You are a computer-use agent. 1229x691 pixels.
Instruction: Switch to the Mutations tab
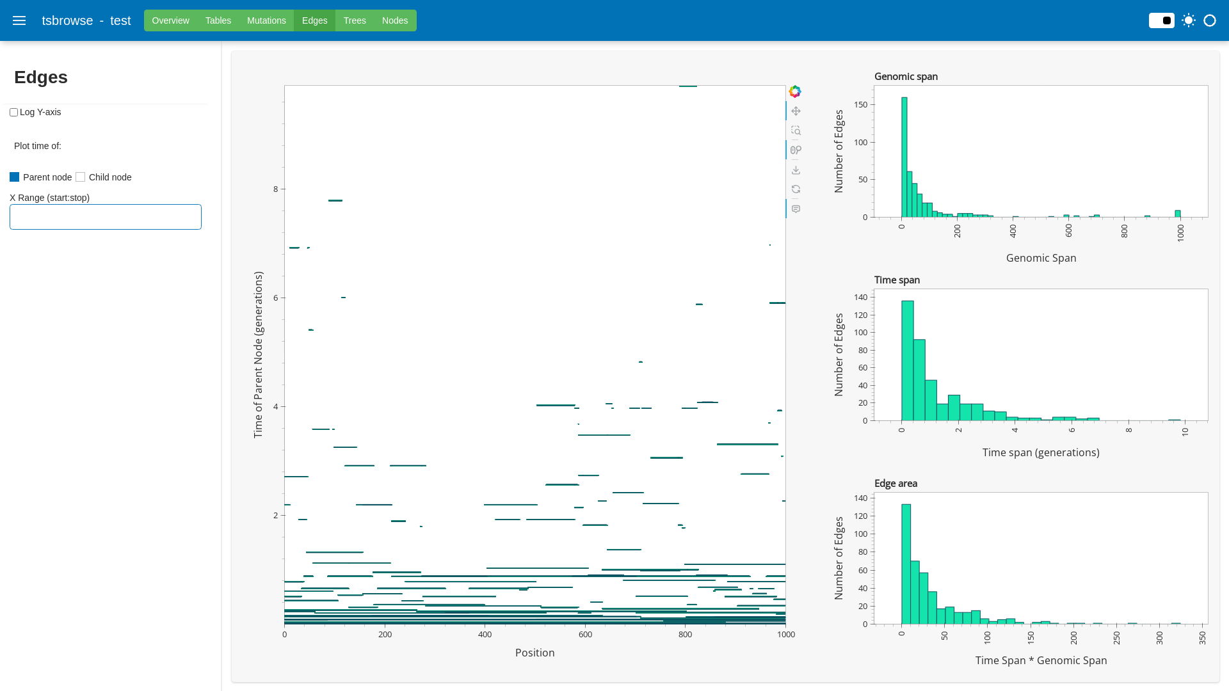coord(266,20)
